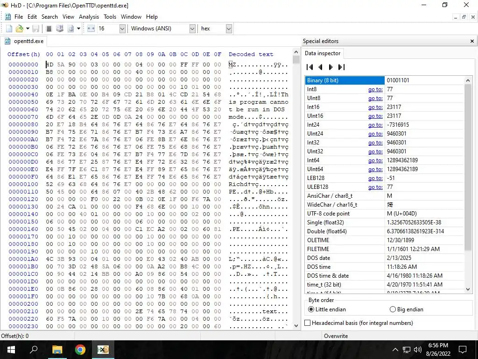
Task: Open the View menu
Action: point(68,17)
